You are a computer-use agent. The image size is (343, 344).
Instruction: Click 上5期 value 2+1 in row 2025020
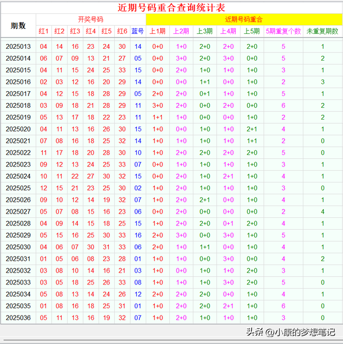pyautogui.click(x=252, y=129)
